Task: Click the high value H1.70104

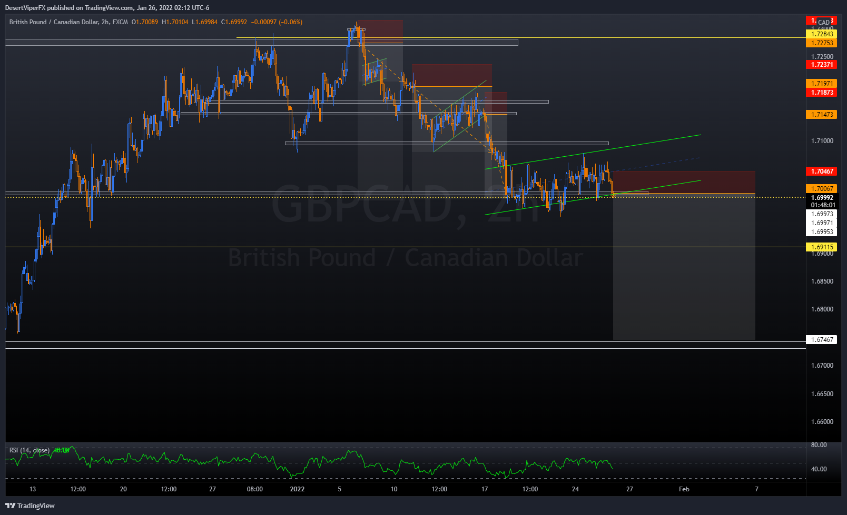Action: [175, 22]
